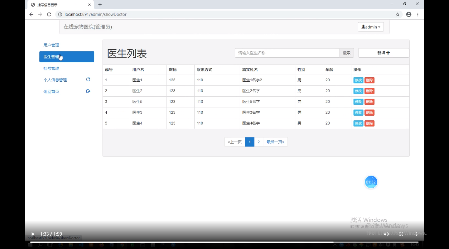The image size is (449, 249).
Task: Go to «上一页 previous page
Action: coord(235,142)
